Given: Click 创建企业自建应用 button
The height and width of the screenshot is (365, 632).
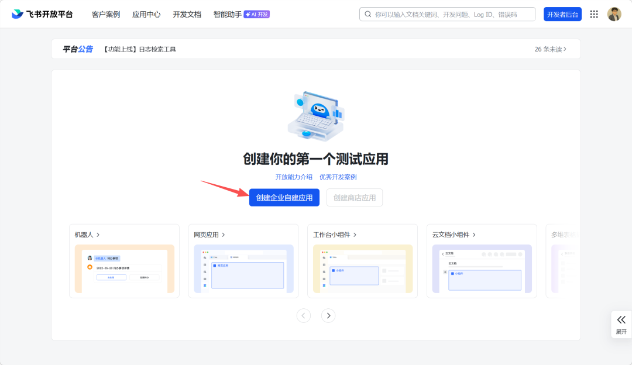Looking at the screenshot, I should point(284,198).
